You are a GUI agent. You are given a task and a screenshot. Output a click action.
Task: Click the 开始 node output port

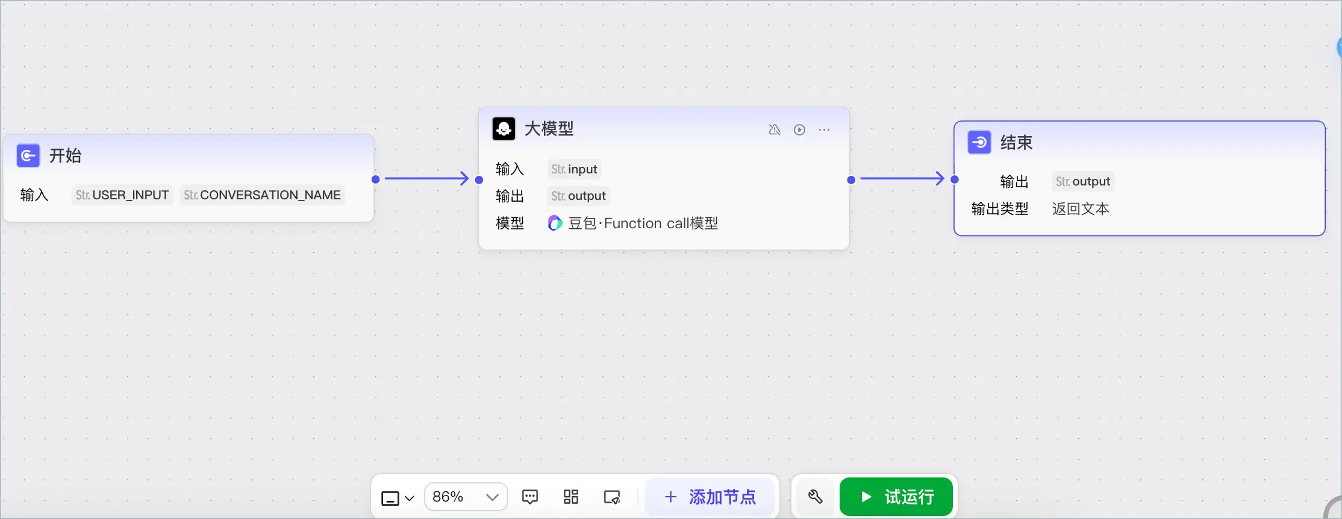(376, 179)
